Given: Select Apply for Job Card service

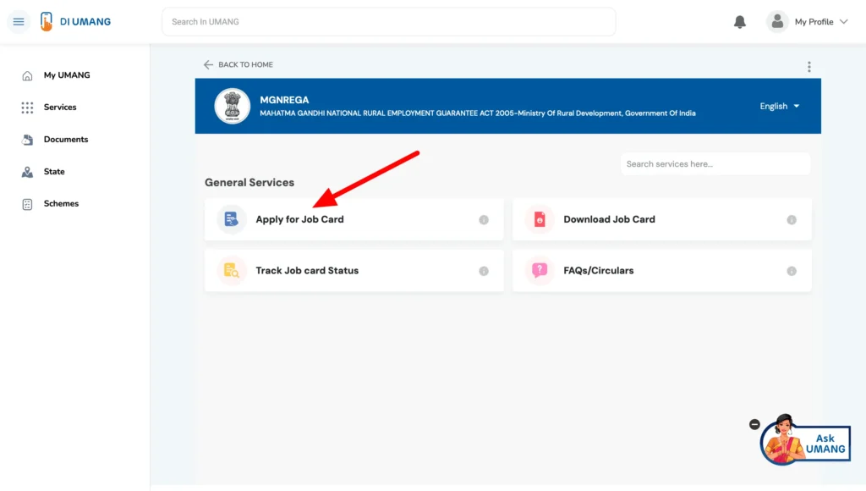Looking at the screenshot, I should pyautogui.click(x=300, y=220).
